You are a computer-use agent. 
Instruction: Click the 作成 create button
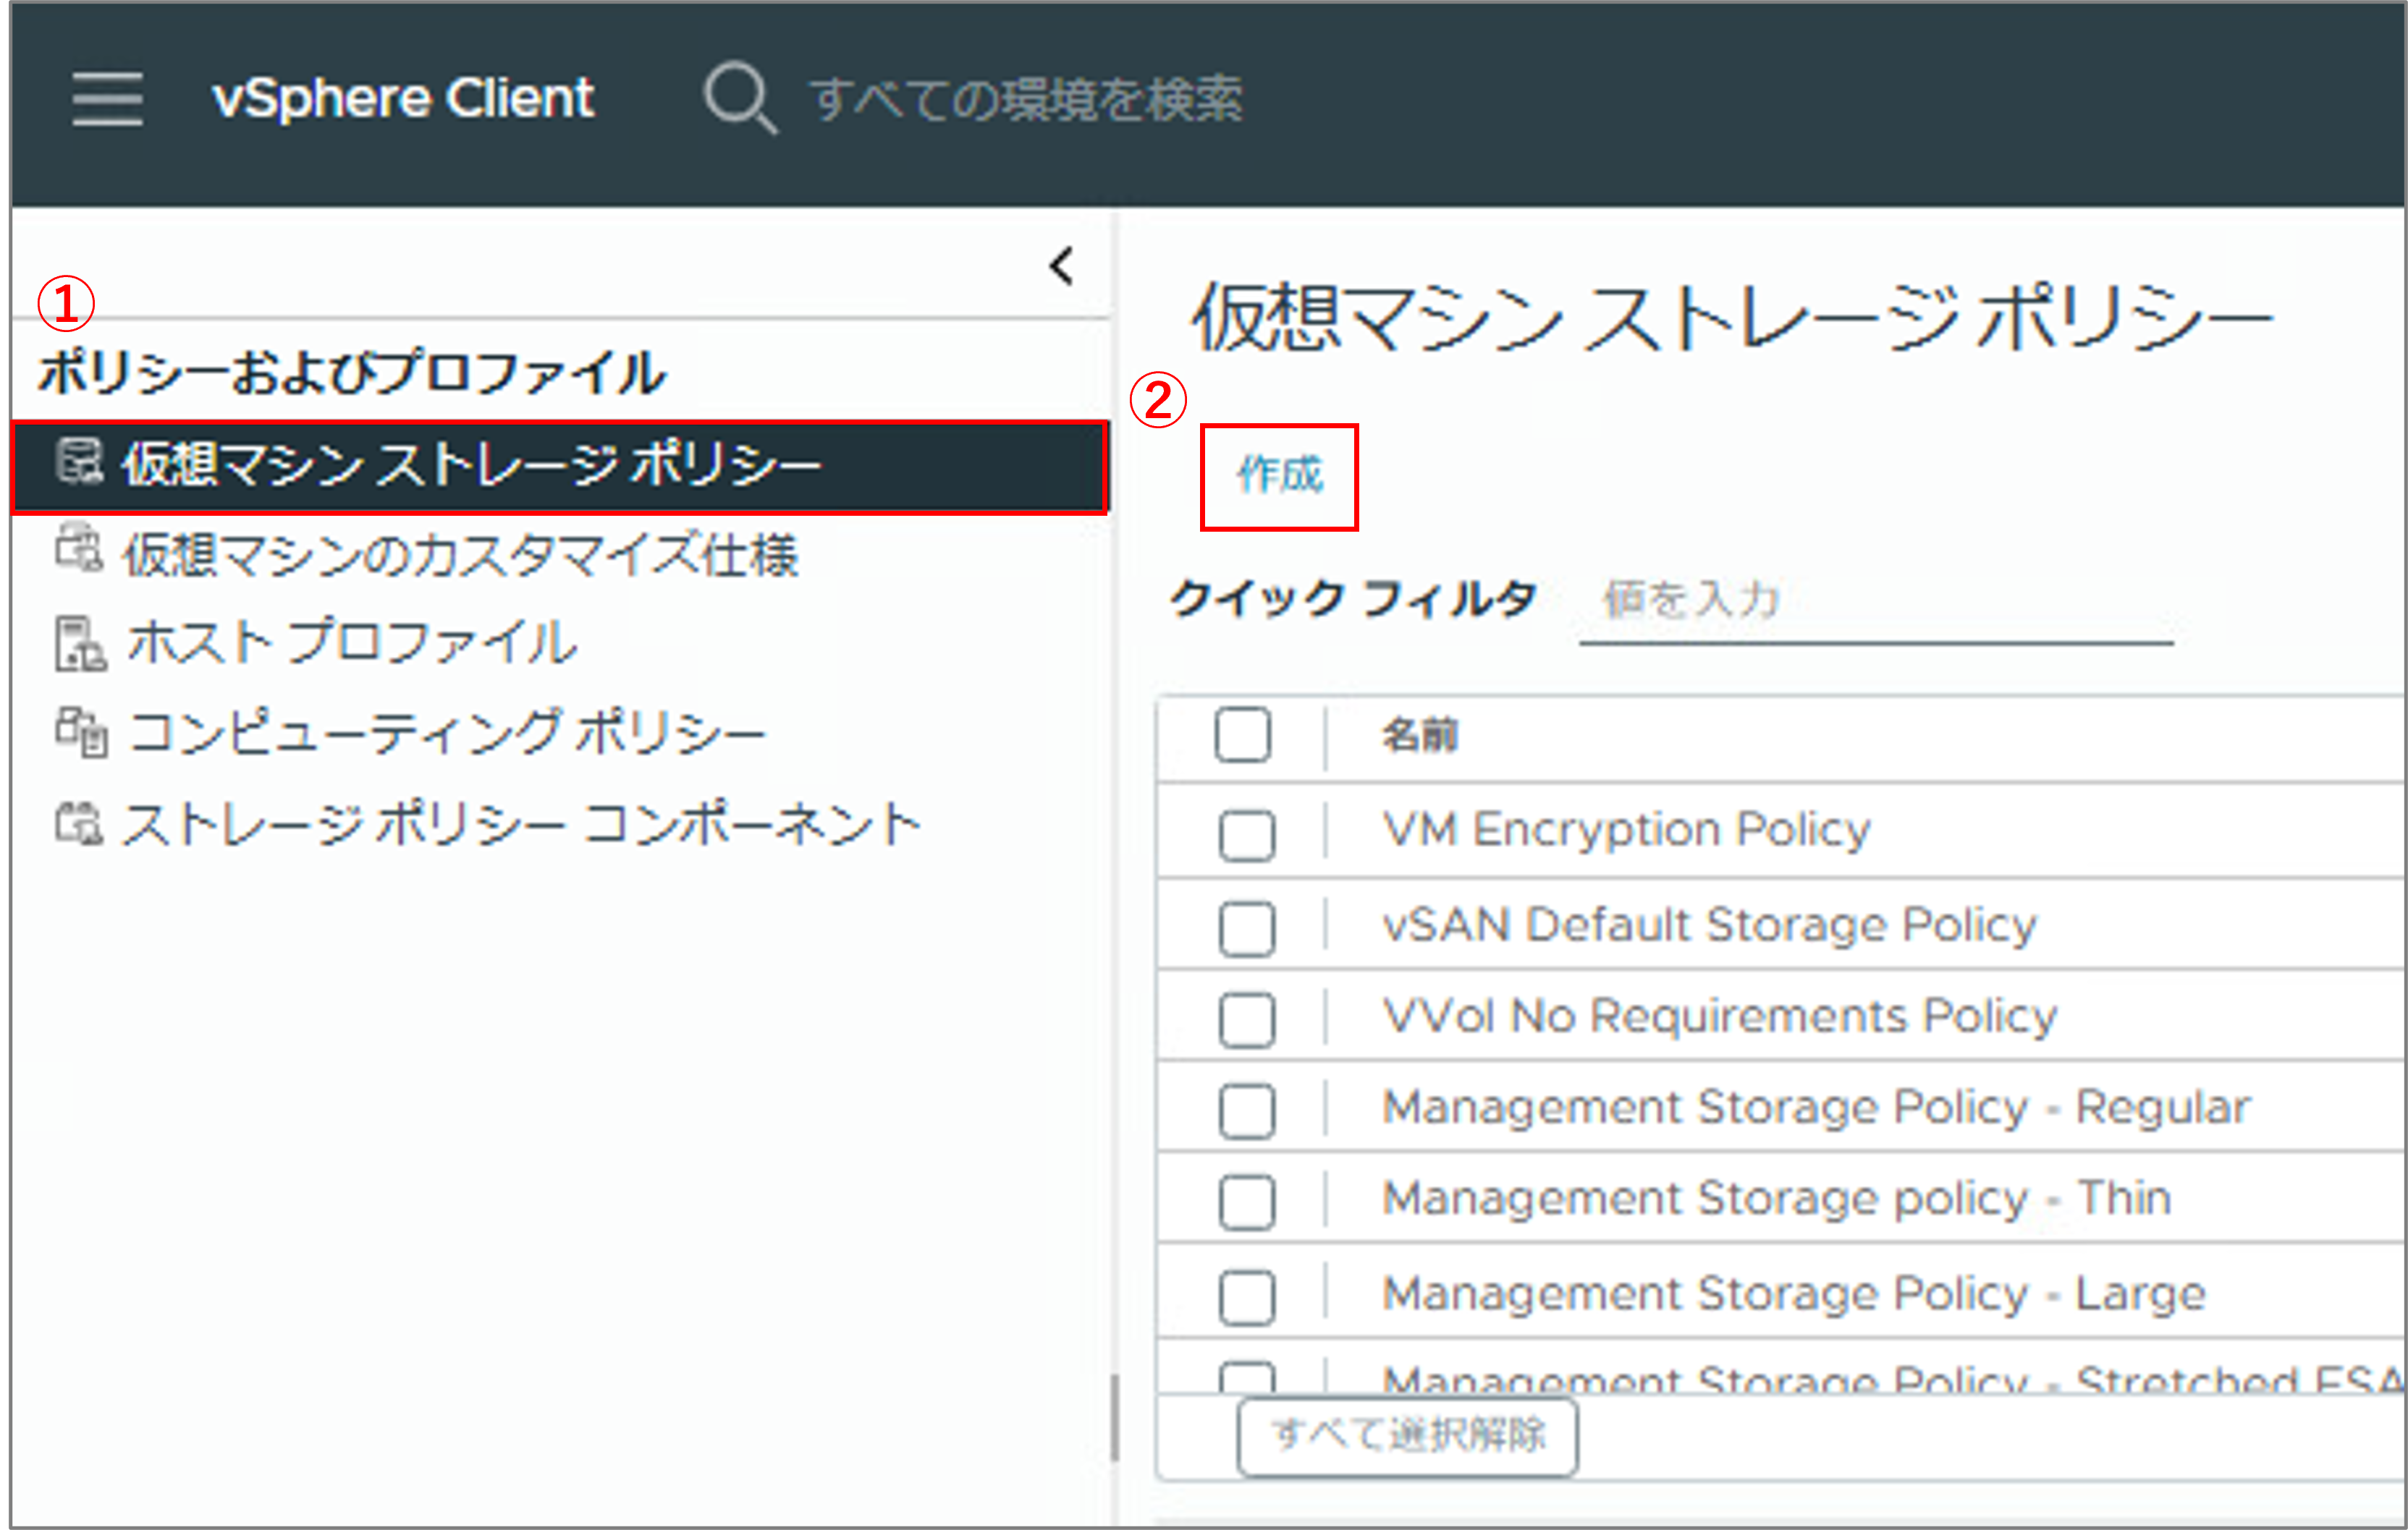(1279, 476)
